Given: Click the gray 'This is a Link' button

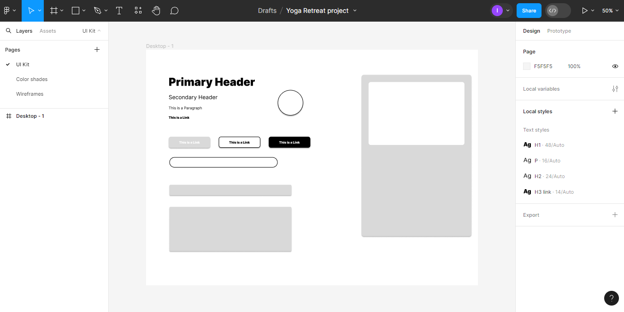Looking at the screenshot, I should (189, 142).
